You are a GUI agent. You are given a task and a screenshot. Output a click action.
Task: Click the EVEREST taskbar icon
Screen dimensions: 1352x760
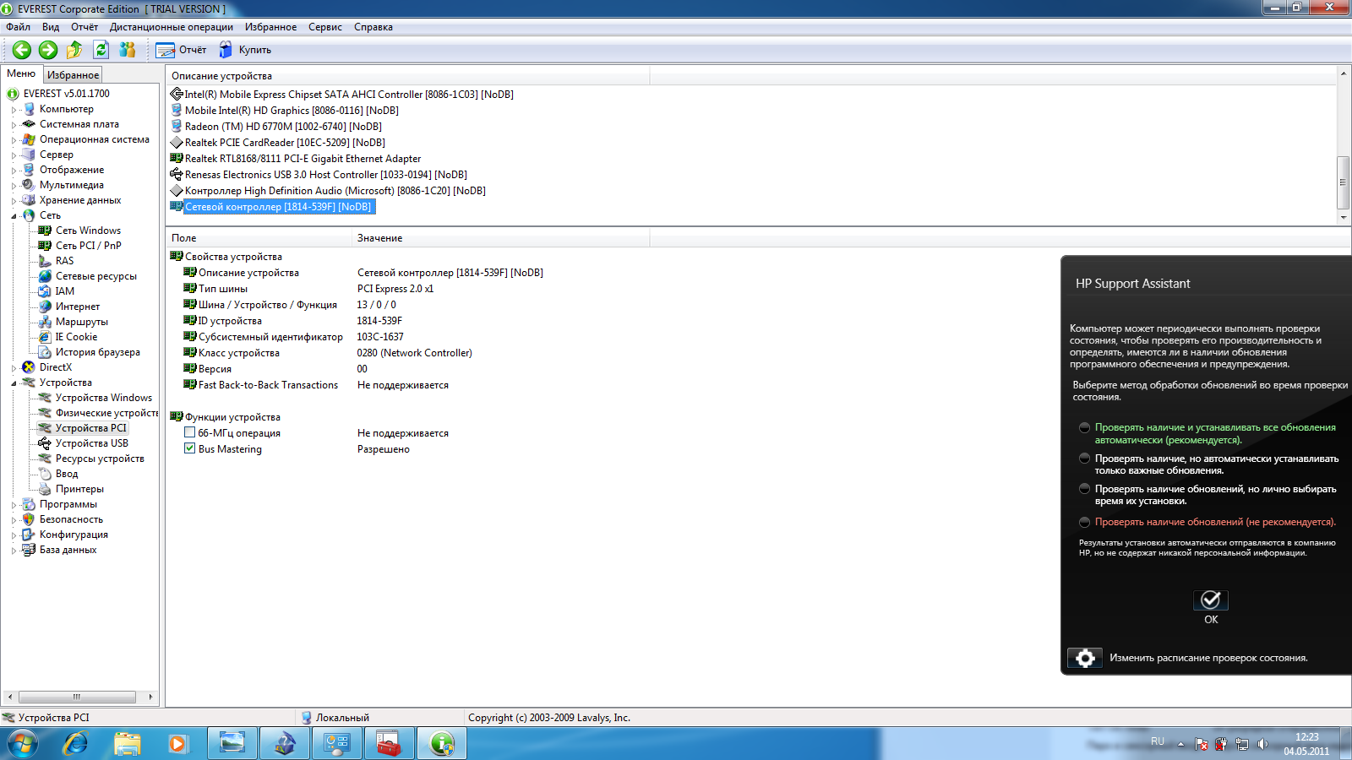click(x=441, y=744)
